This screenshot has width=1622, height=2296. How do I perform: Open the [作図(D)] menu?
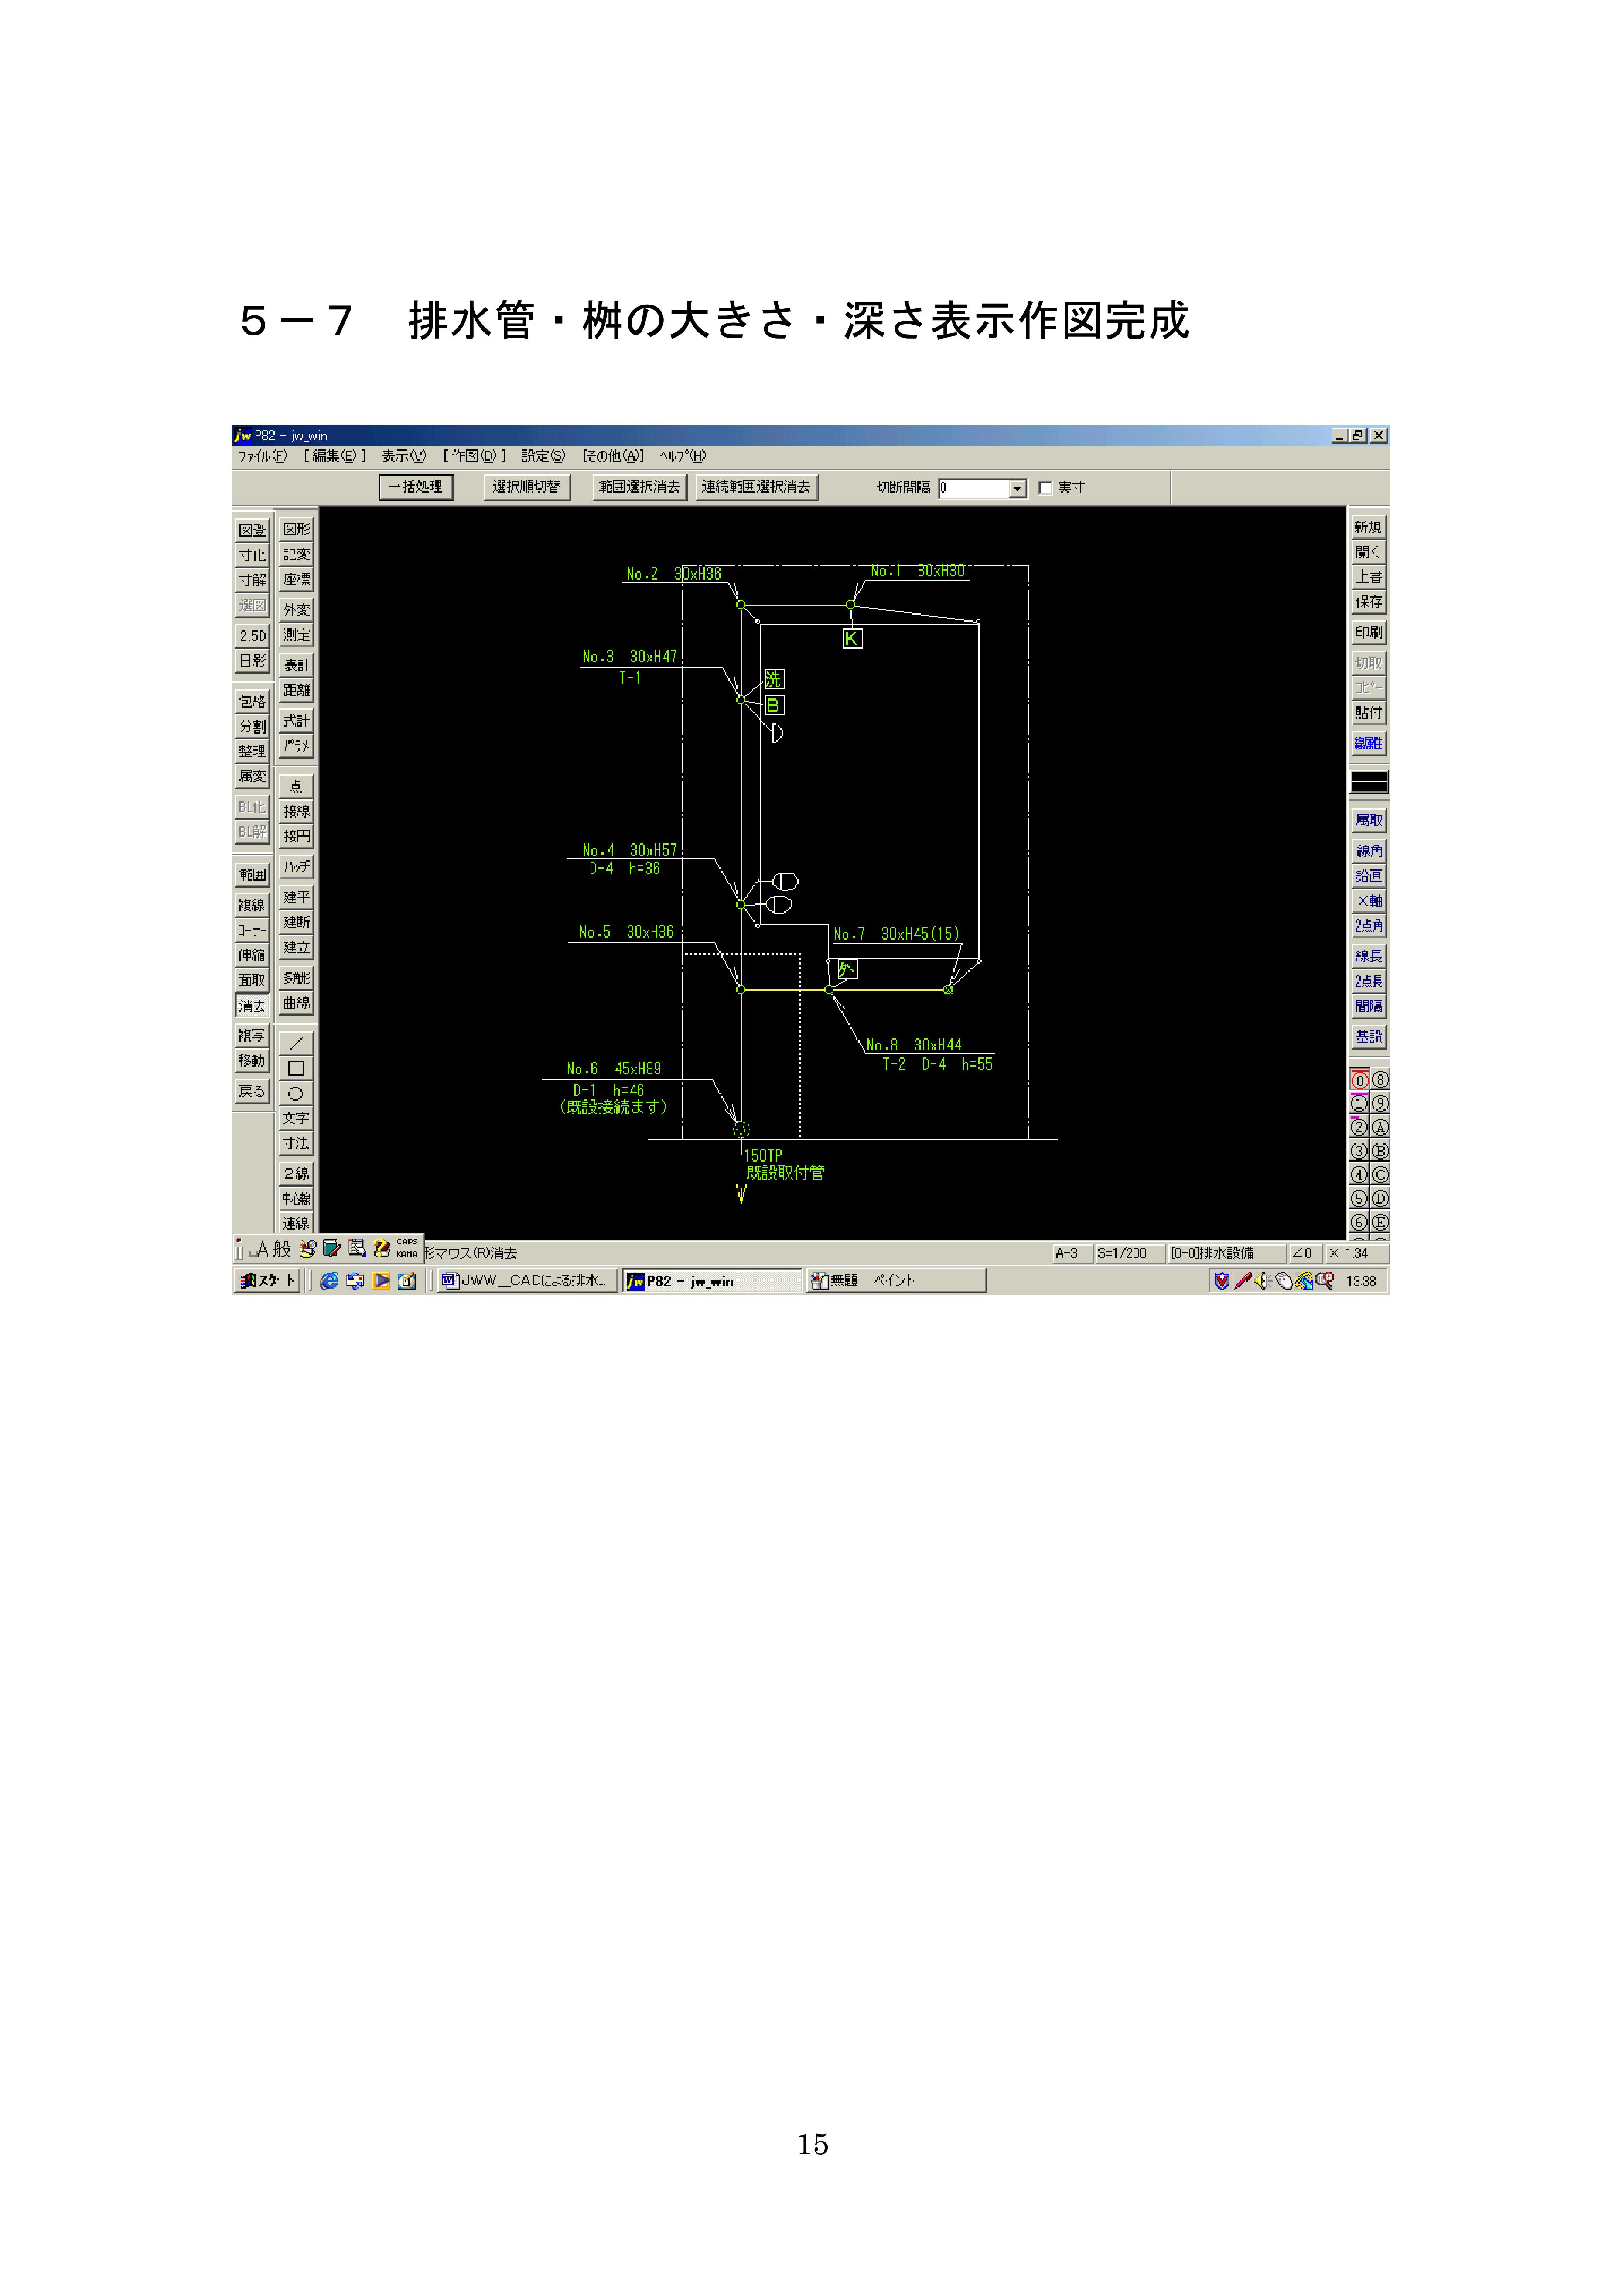pos(474,456)
